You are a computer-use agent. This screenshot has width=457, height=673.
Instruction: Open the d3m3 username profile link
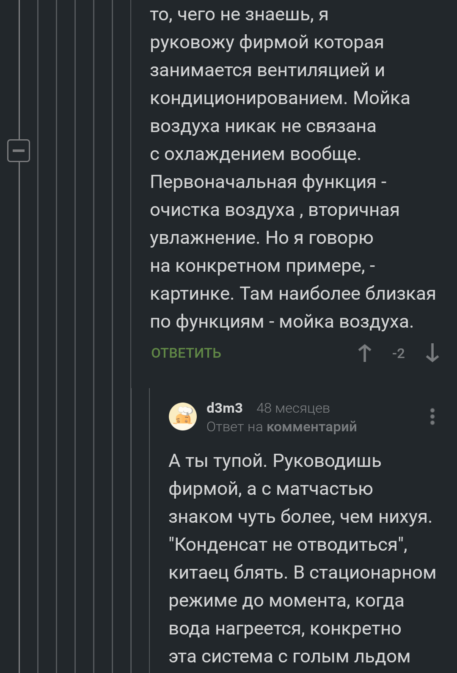point(224,408)
